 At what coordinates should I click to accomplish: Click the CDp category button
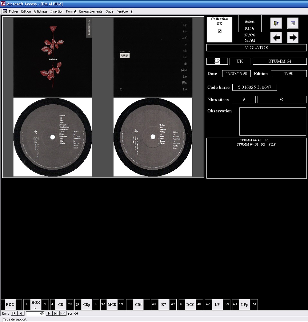pos(87,304)
